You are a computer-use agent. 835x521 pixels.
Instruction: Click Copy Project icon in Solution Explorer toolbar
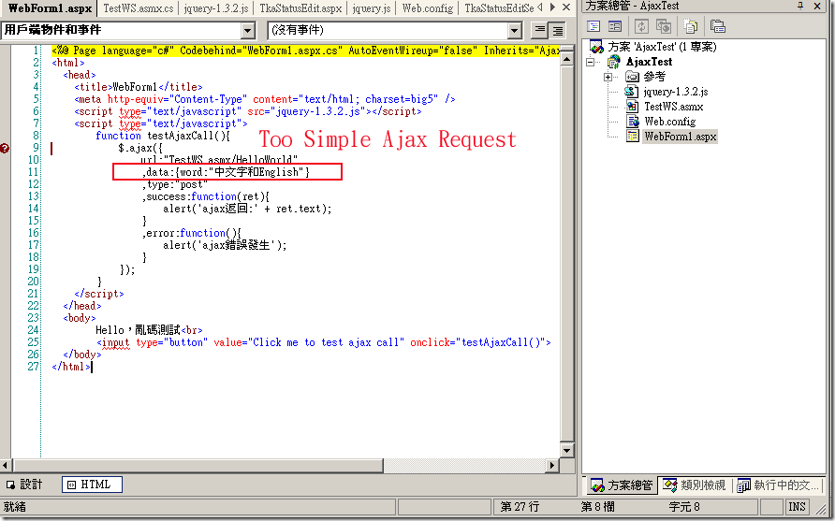point(664,26)
